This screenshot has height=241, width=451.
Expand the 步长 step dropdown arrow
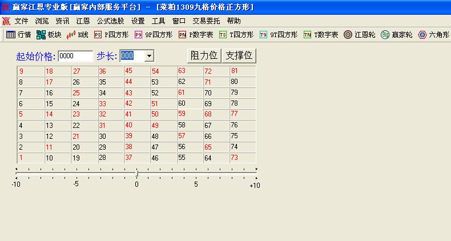tap(149, 56)
